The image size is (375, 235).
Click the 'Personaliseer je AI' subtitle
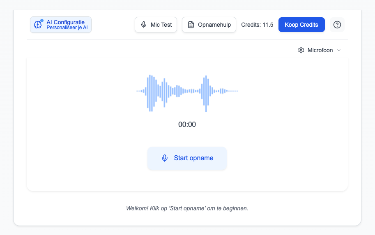pos(67,28)
